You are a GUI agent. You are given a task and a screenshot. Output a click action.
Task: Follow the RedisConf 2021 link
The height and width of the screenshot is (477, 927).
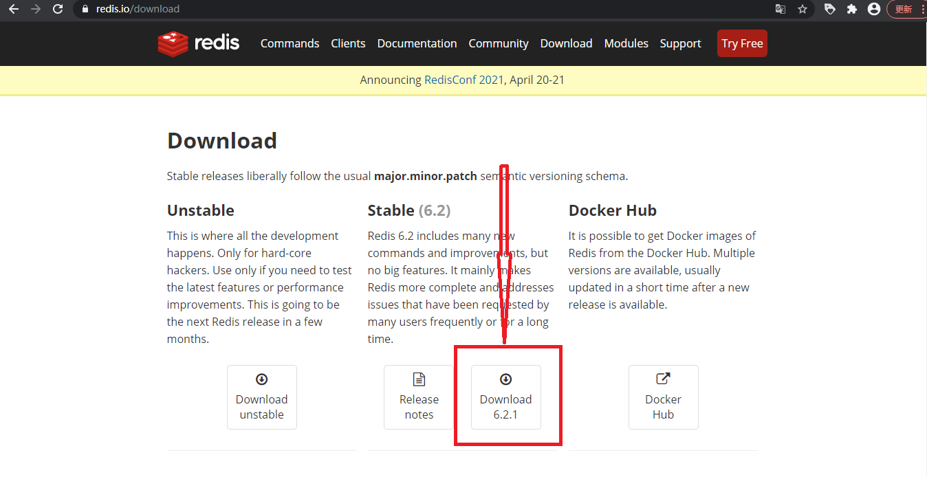tap(464, 80)
